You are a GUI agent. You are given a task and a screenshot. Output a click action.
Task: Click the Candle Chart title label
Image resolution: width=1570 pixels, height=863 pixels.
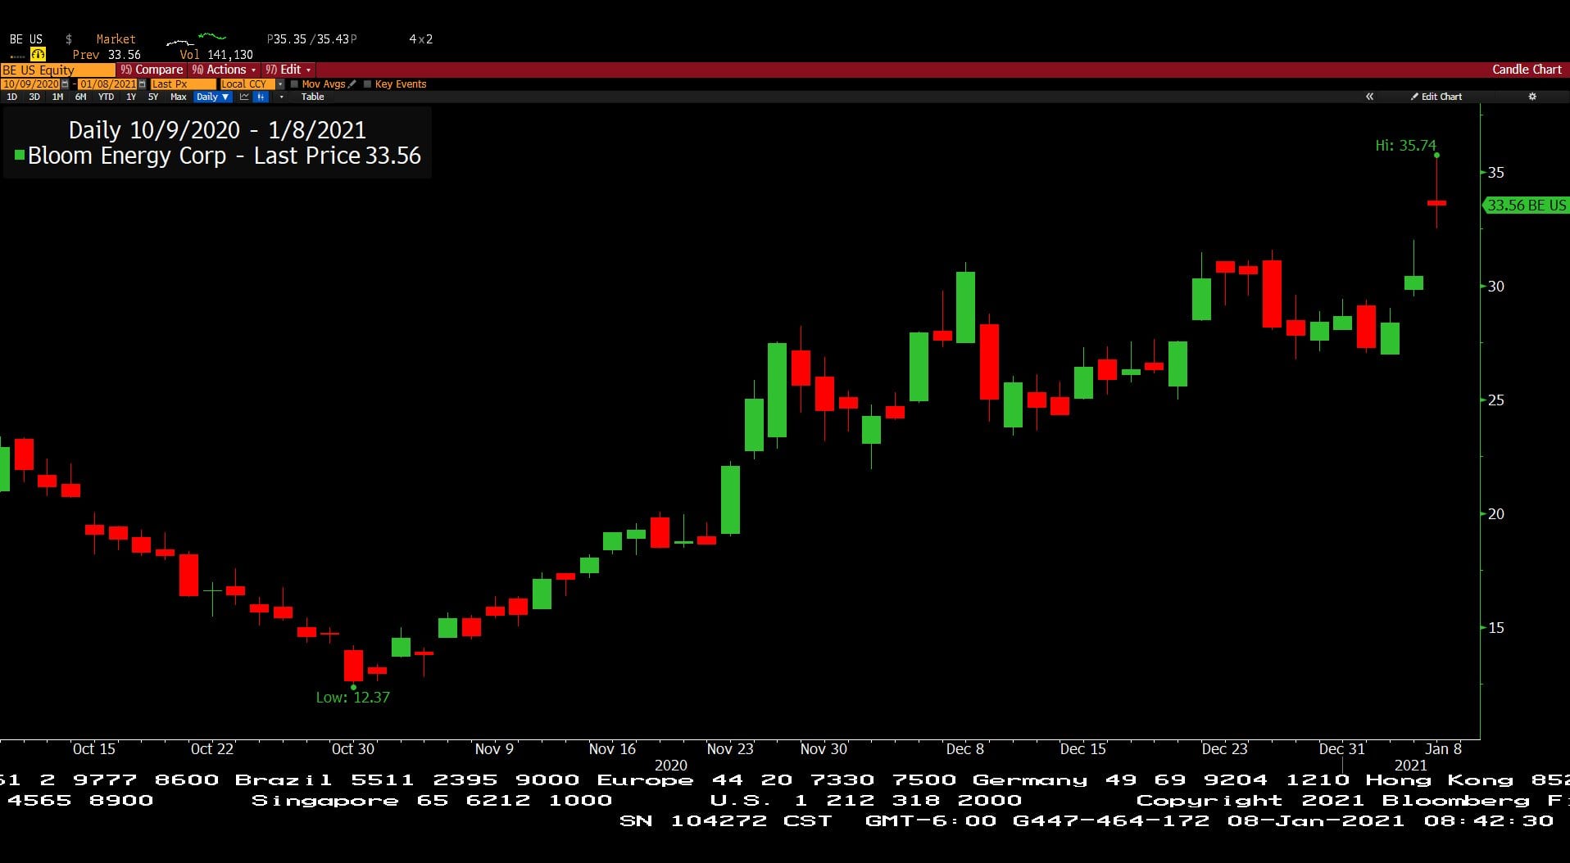[x=1527, y=70]
